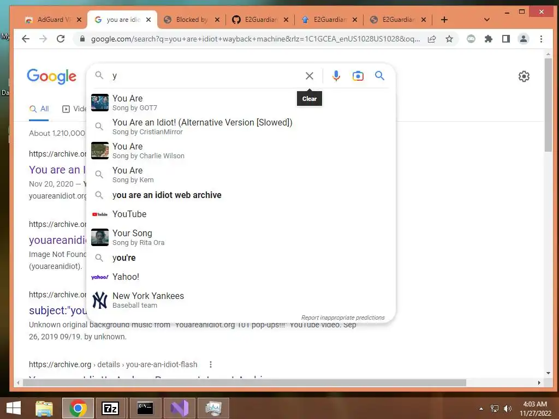Screen dimensions: 559x419
Task: Select the New York Yankees suggestion
Action: tap(241, 300)
